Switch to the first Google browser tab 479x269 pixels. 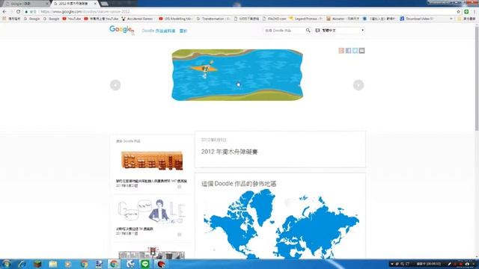coord(26,4)
